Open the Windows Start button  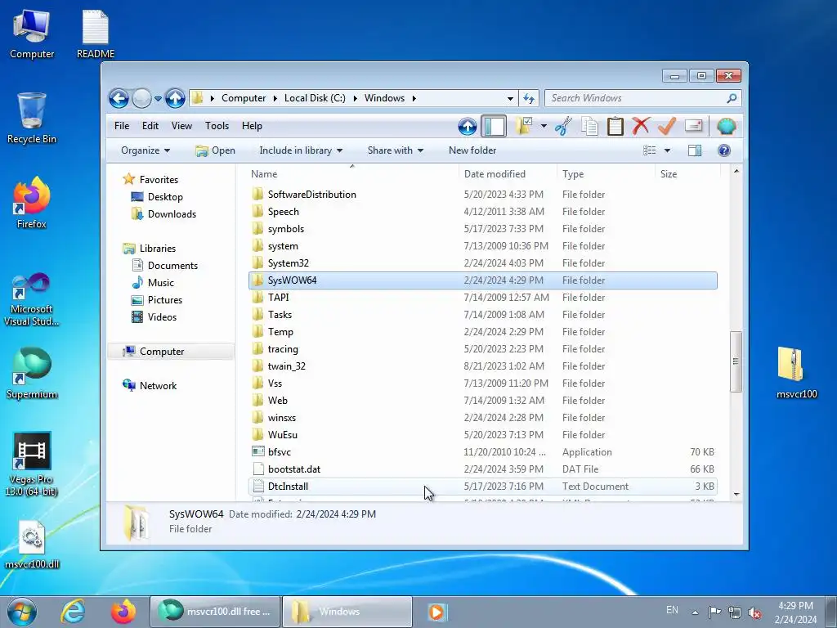(x=21, y=612)
